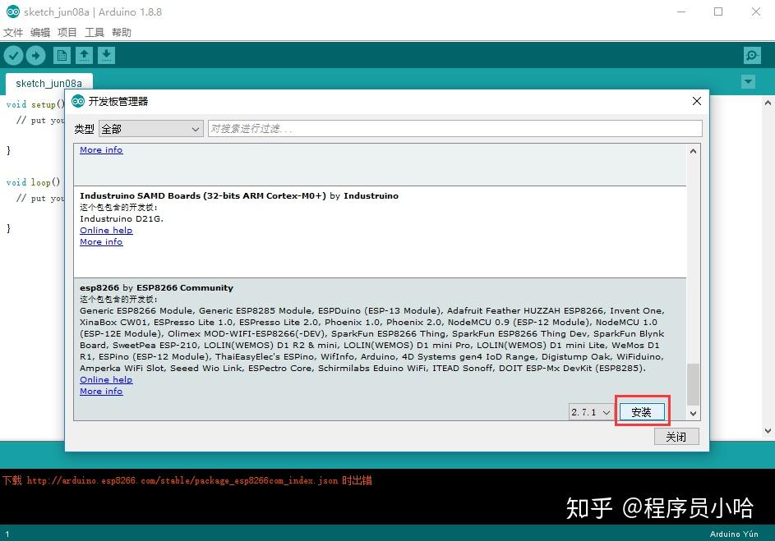Click the scrollbar up arrow in Boards Manager
The image size is (775, 541).
[693, 150]
